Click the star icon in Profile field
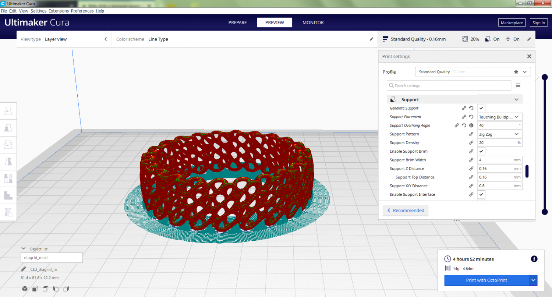Screen dimensions: 552x297 516,72
